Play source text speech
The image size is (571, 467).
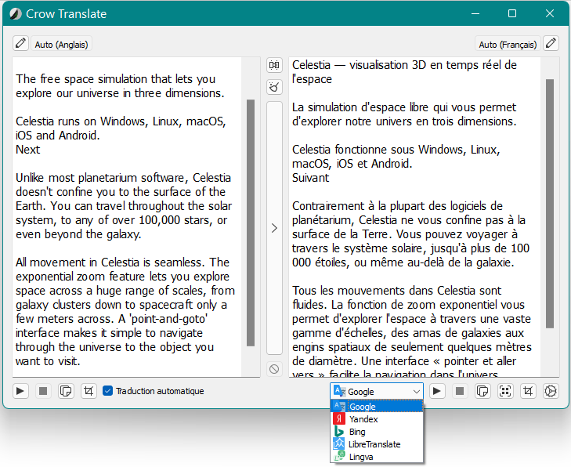tap(20, 391)
